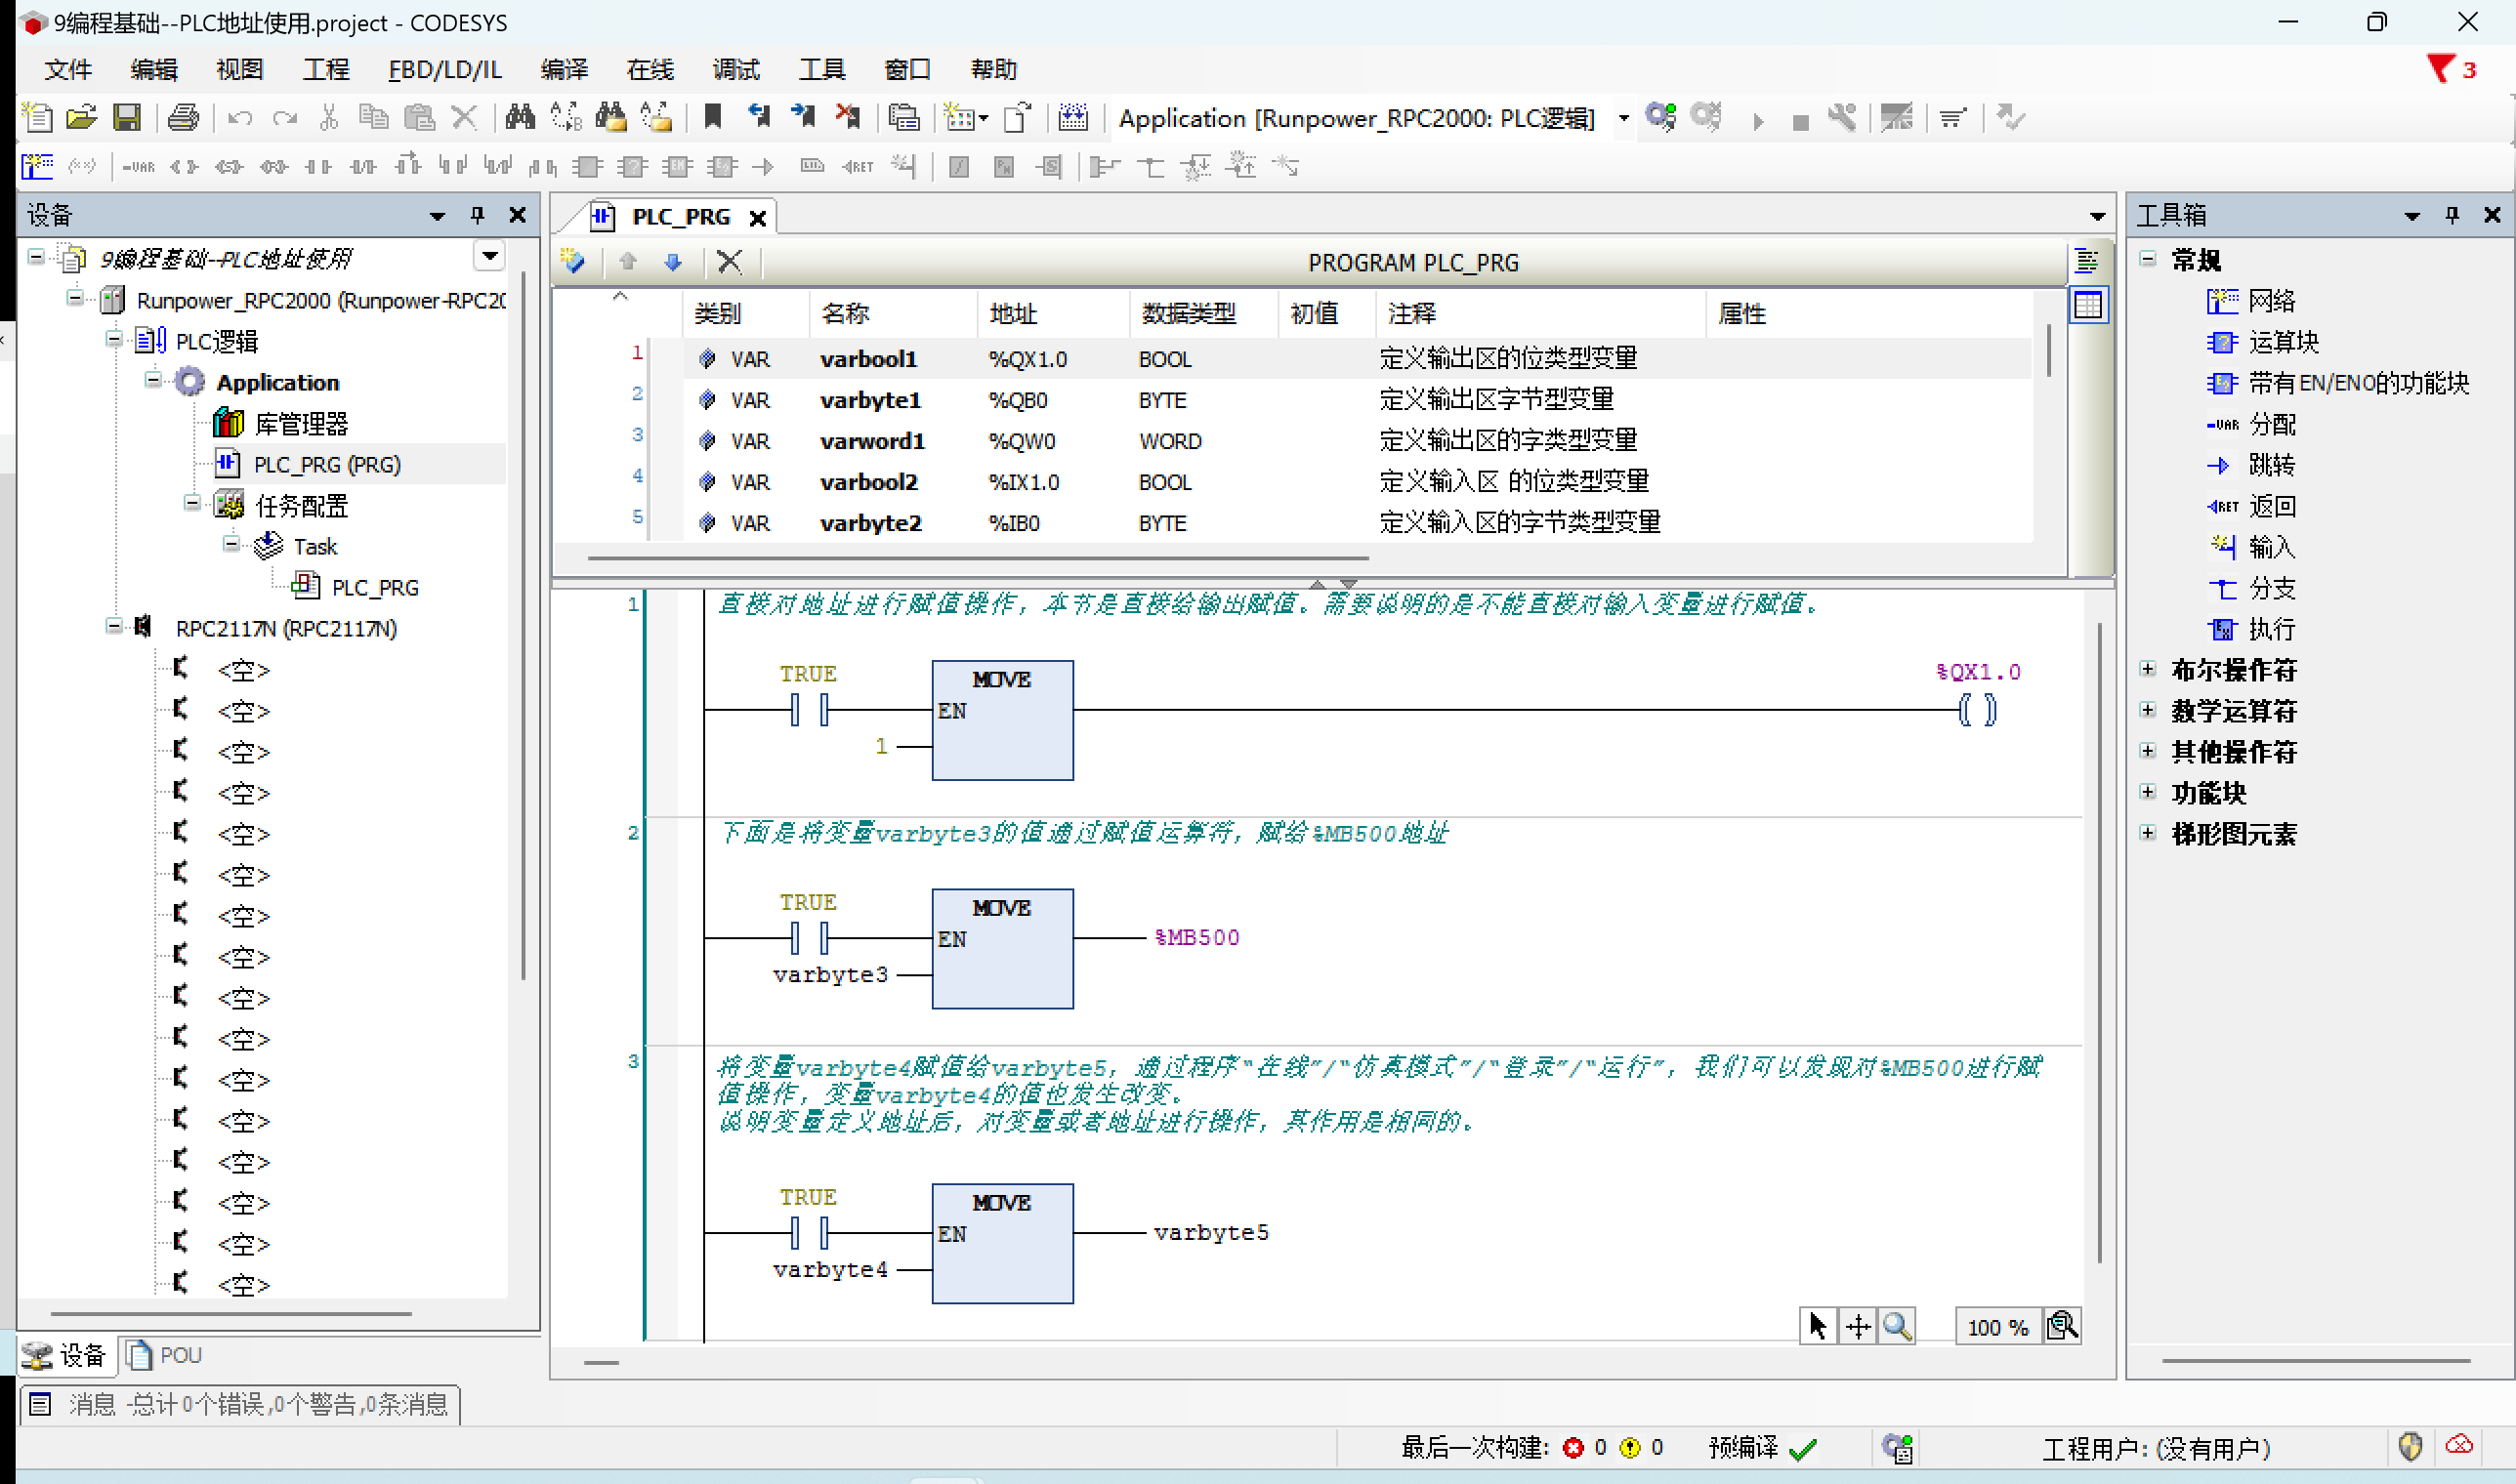Click the 100 % zoom level button

[x=1996, y=1327]
